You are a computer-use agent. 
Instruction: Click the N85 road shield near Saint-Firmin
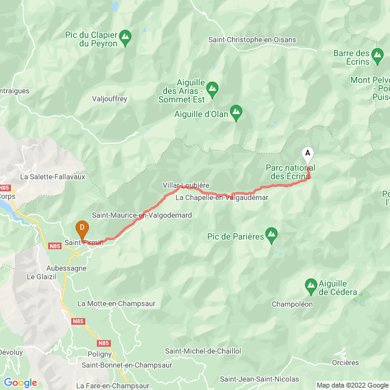[55, 246]
